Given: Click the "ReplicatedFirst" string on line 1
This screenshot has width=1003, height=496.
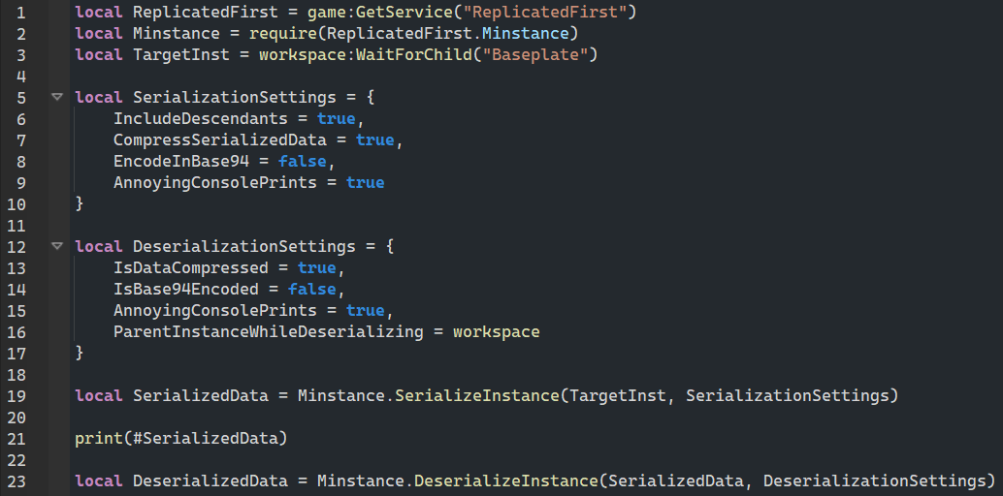Looking at the screenshot, I should 548,12.
